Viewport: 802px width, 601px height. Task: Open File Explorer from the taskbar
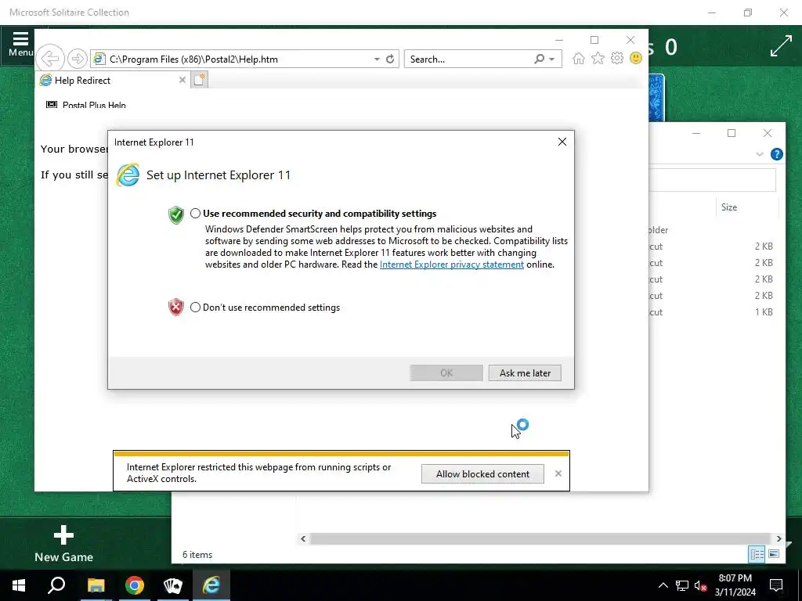point(96,585)
